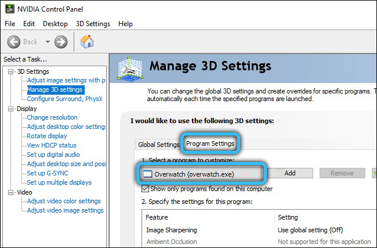Click Video tree label
The height and width of the screenshot is (248, 377).
pyautogui.click(x=24, y=192)
